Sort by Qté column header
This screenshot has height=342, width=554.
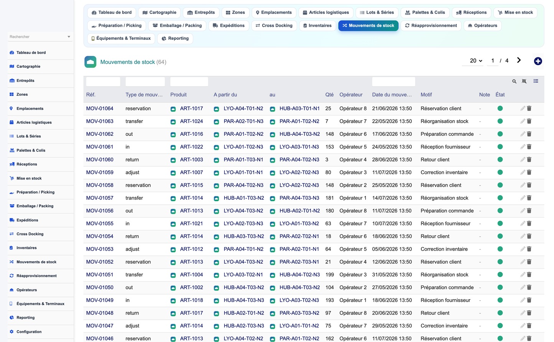click(329, 95)
